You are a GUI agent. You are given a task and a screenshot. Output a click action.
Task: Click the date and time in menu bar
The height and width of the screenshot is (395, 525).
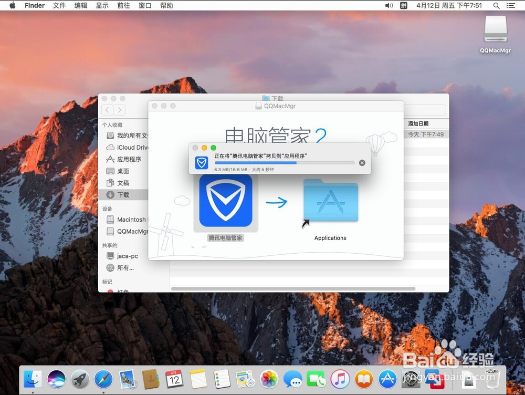click(x=449, y=5)
